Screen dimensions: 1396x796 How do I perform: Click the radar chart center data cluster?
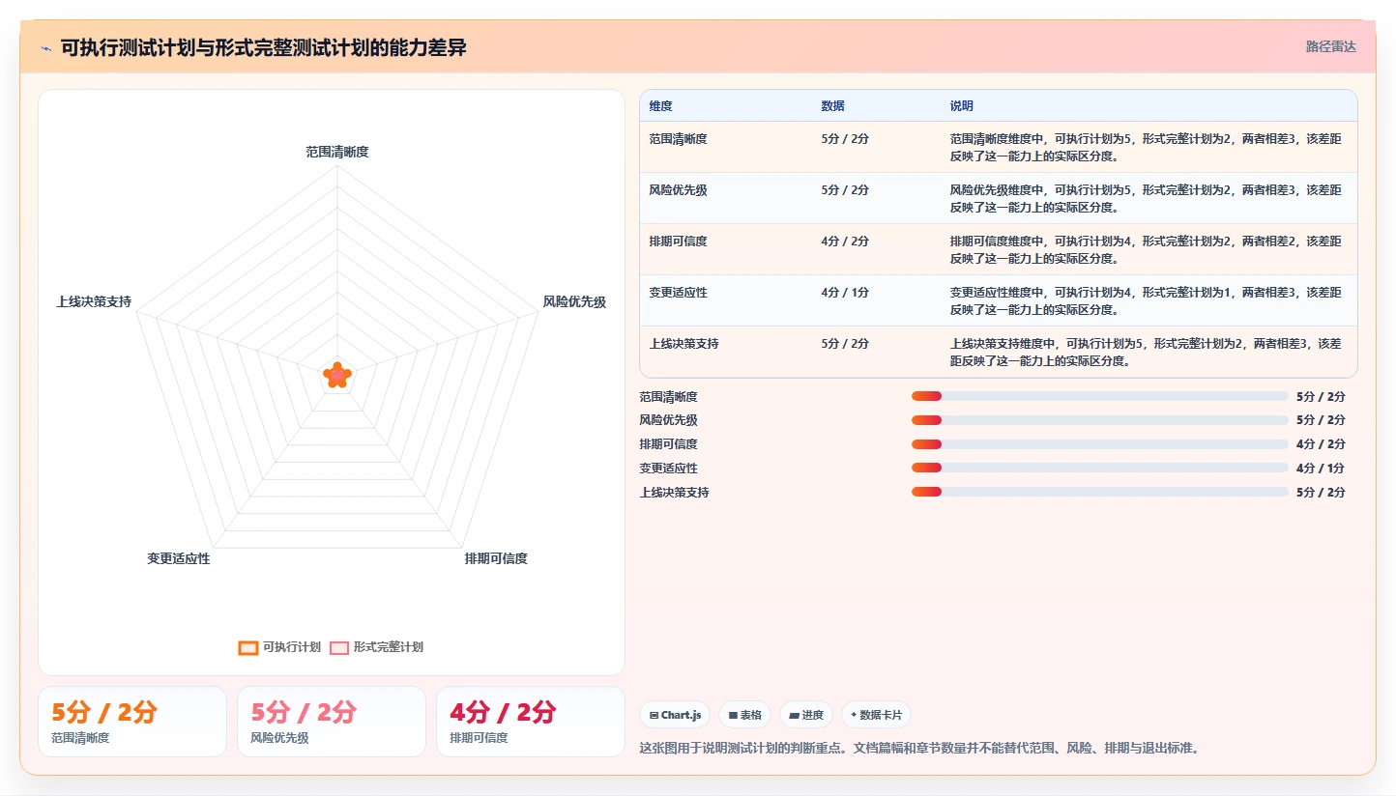pyautogui.click(x=336, y=374)
